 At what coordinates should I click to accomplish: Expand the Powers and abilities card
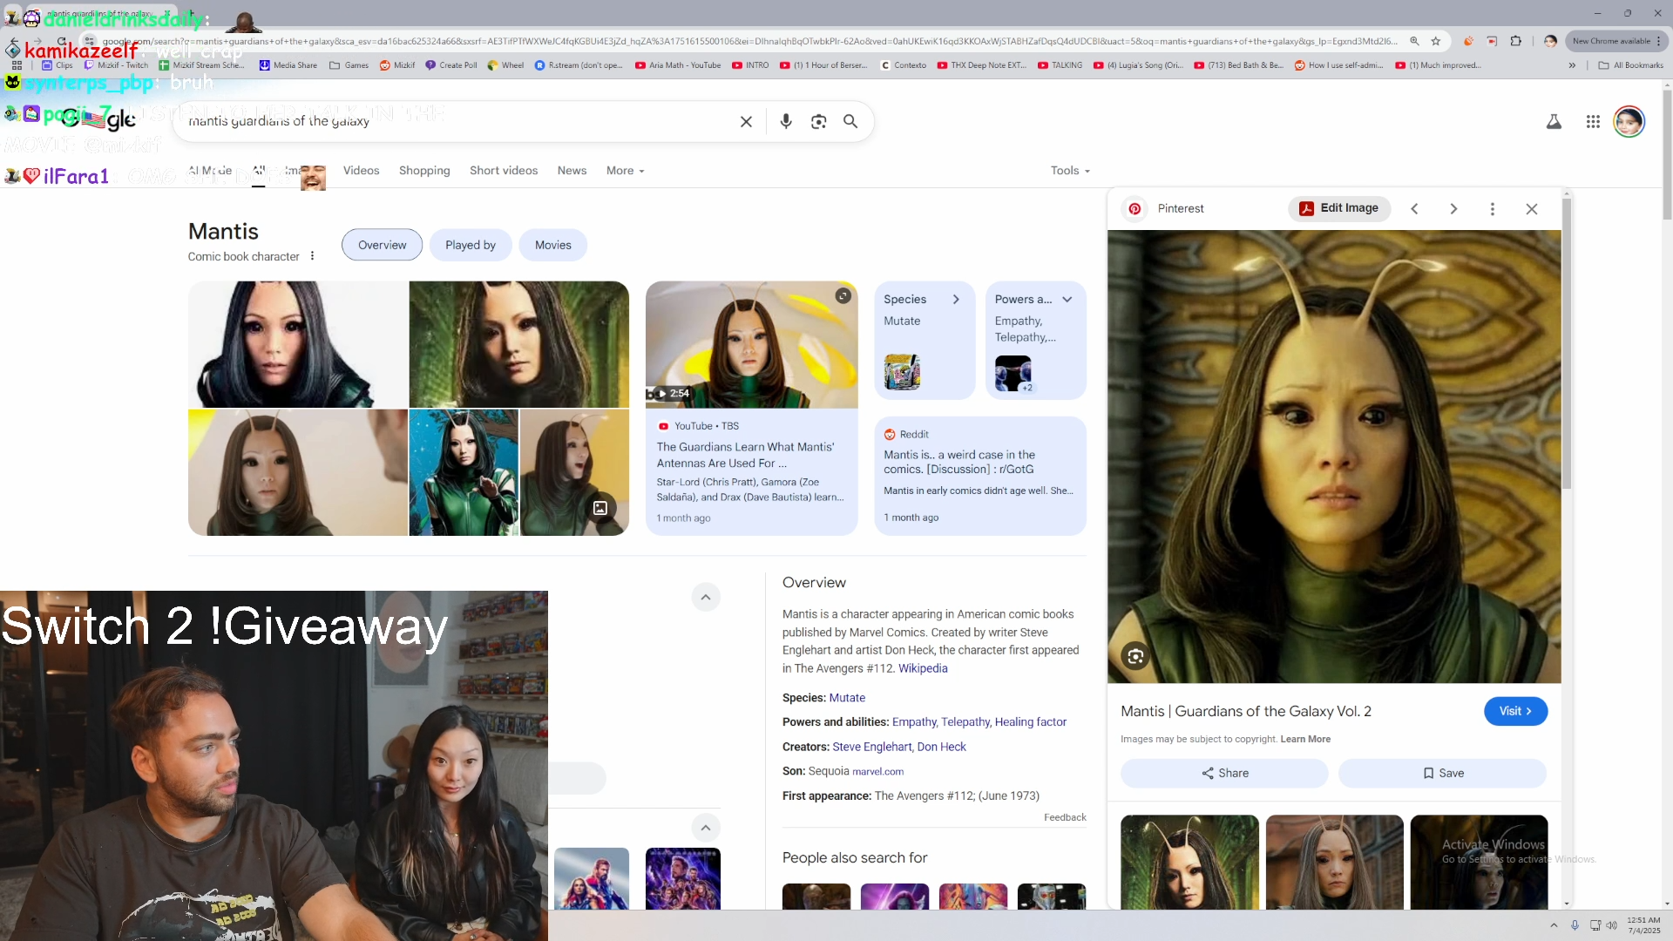coord(1067,300)
